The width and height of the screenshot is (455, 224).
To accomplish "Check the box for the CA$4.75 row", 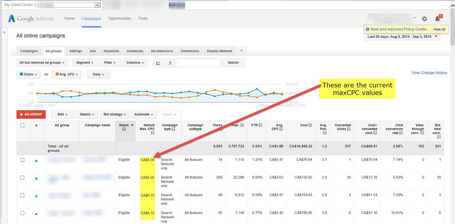I will point(22,195).
